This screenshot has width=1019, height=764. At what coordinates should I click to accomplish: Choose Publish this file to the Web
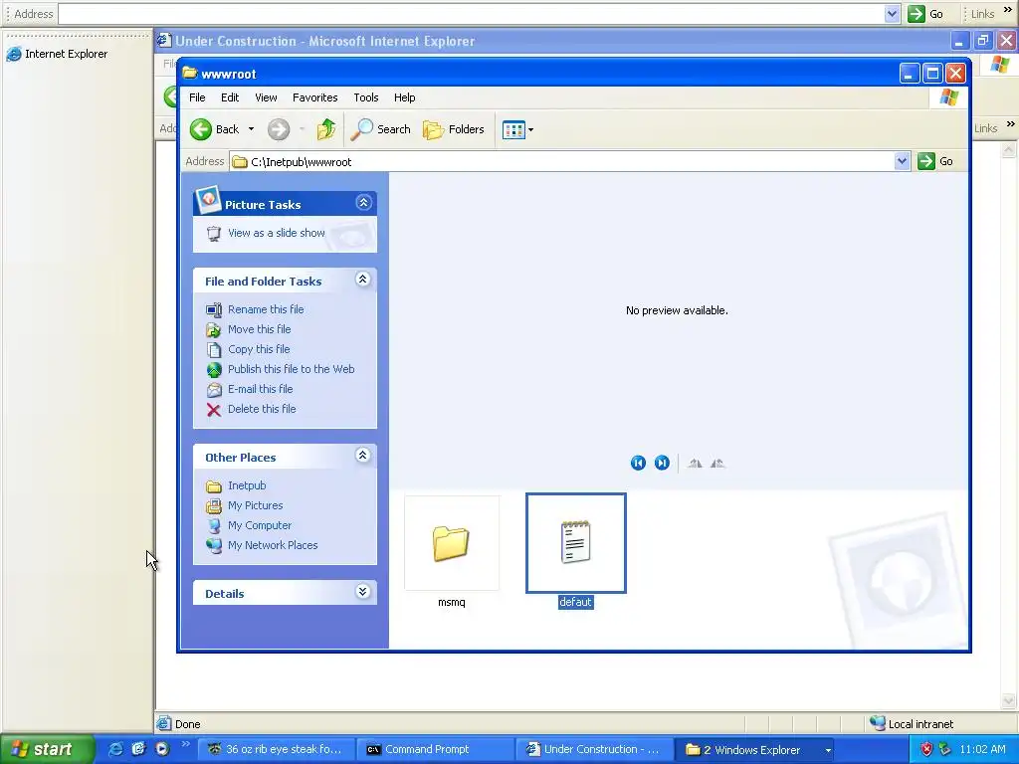pyautogui.click(x=292, y=369)
